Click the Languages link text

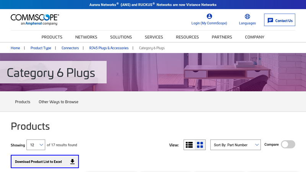(247, 23)
